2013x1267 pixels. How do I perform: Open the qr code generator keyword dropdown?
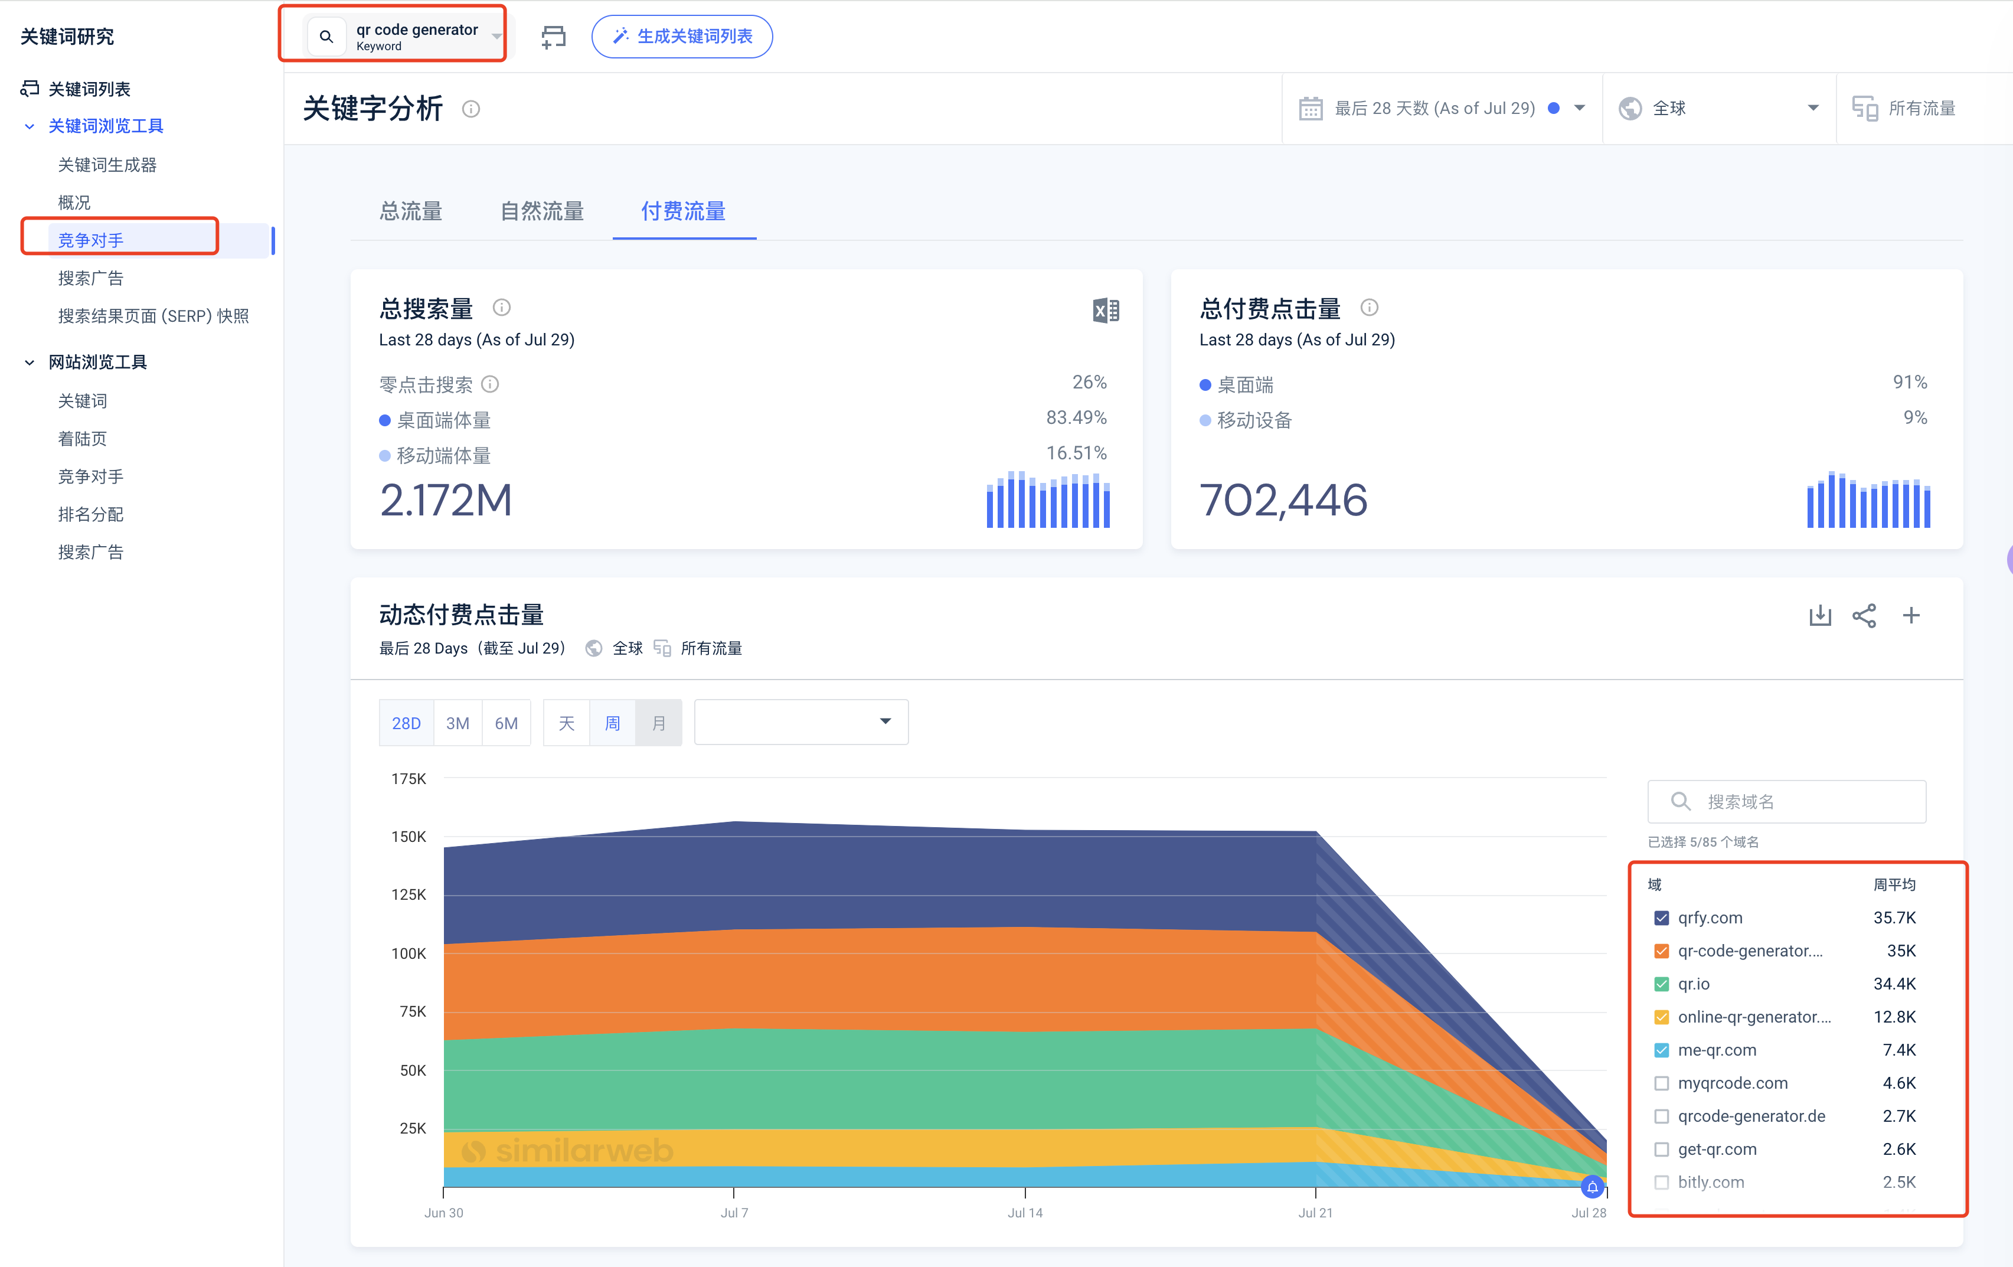point(496,37)
